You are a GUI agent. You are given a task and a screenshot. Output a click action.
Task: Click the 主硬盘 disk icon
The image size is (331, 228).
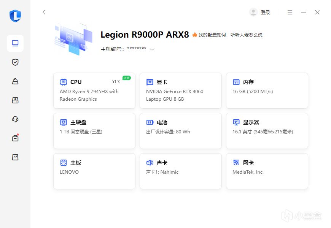tap(63, 122)
